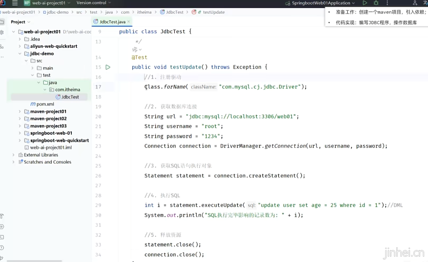428x262 pixels.
Task: Expand the .idea folder
Action: [x=20, y=39]
